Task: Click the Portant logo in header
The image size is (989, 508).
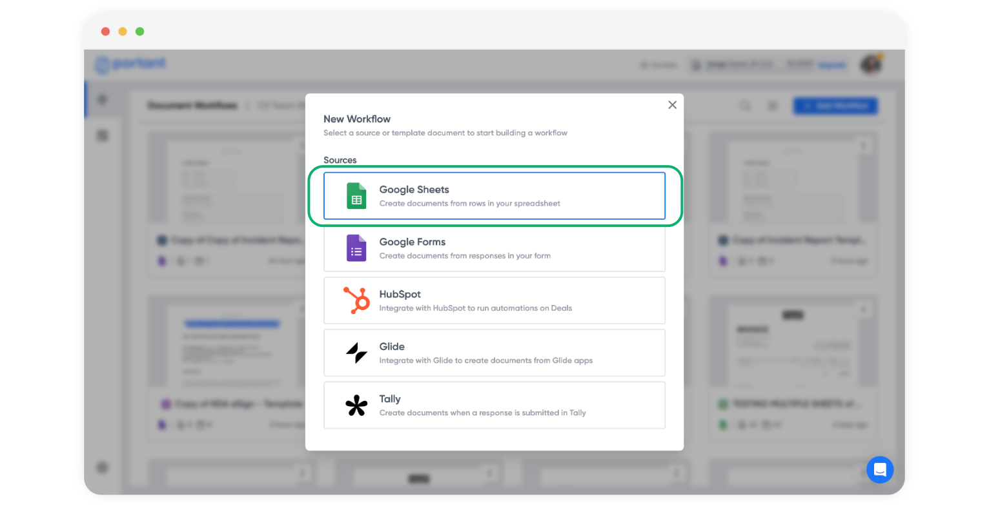Action: (x=131, y=64)
